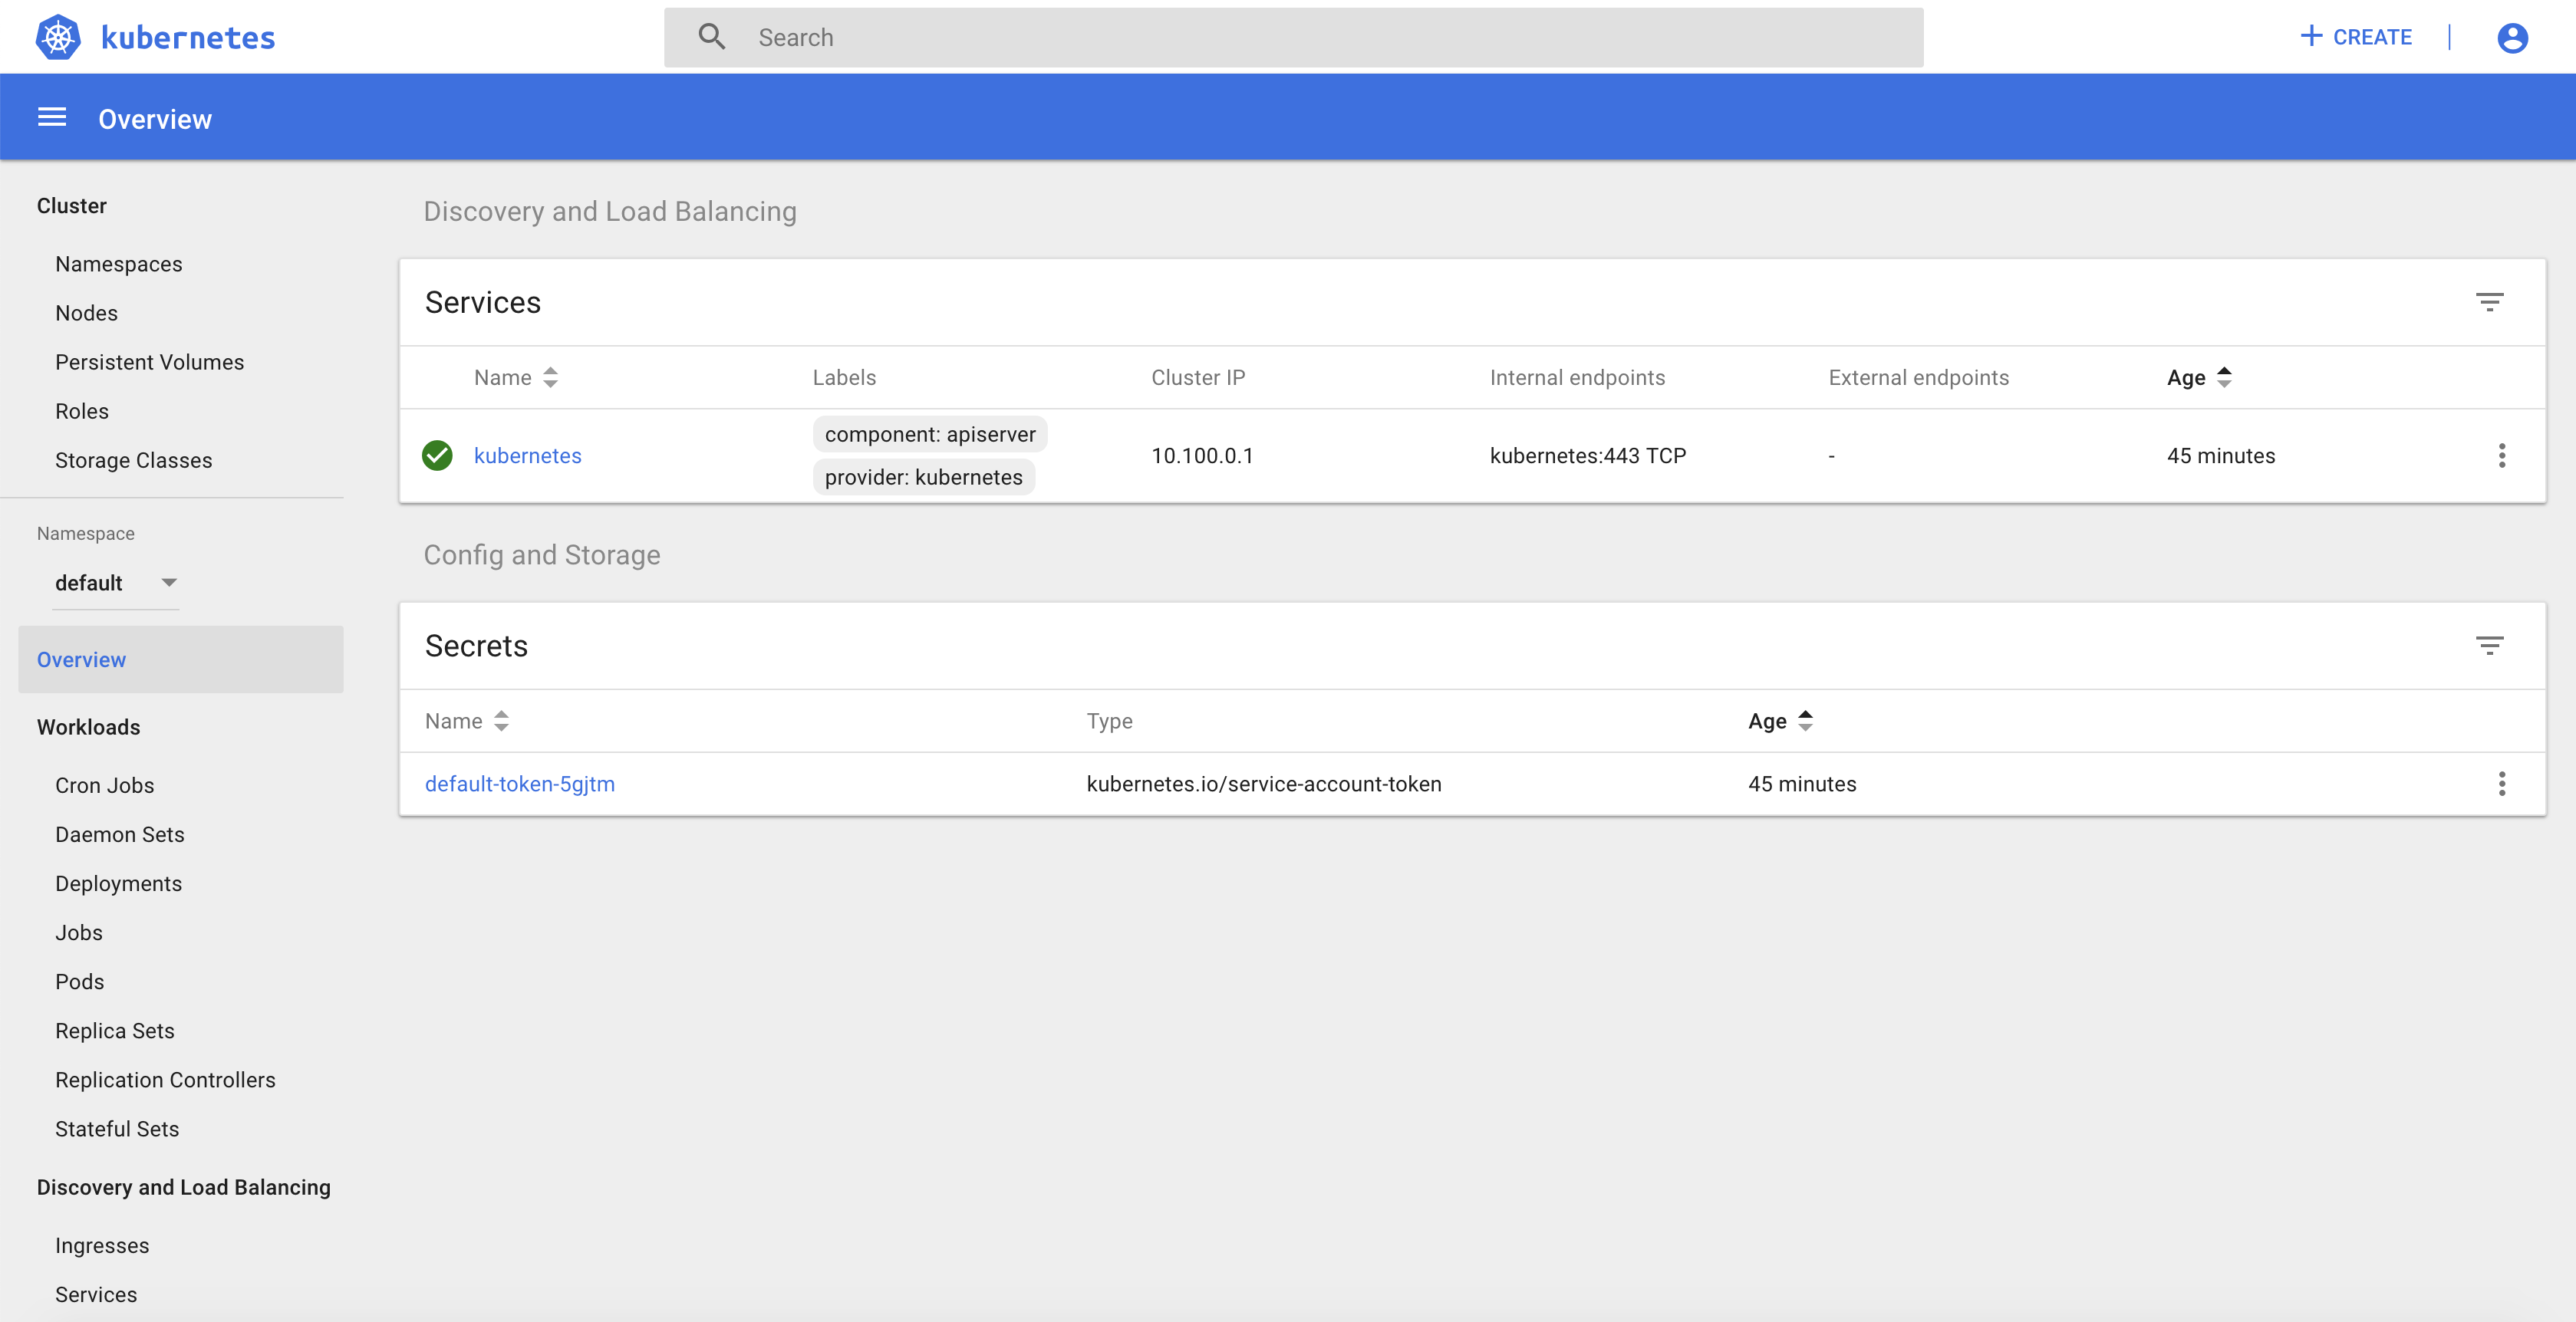
Task: Click the user profile icon top right
Action: [2514, 37]
